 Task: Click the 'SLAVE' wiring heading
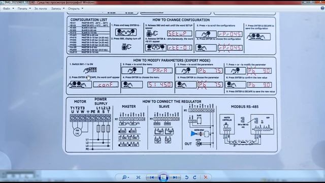(164, 106)
